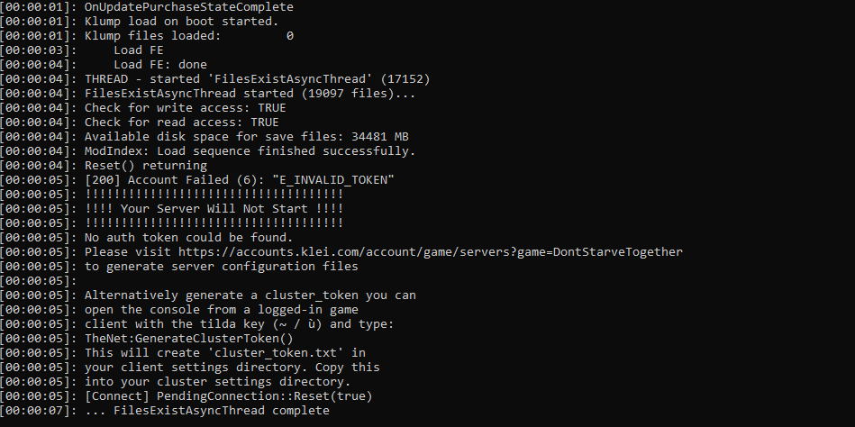Click the "Alternatively generate a cluster_token" line
Screen dimensions: 855x427
coord(250,295)
